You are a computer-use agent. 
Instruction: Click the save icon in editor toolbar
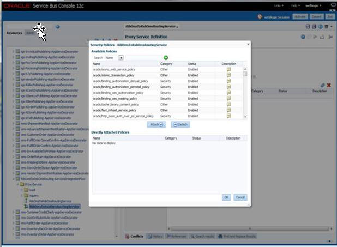[308, 26]
